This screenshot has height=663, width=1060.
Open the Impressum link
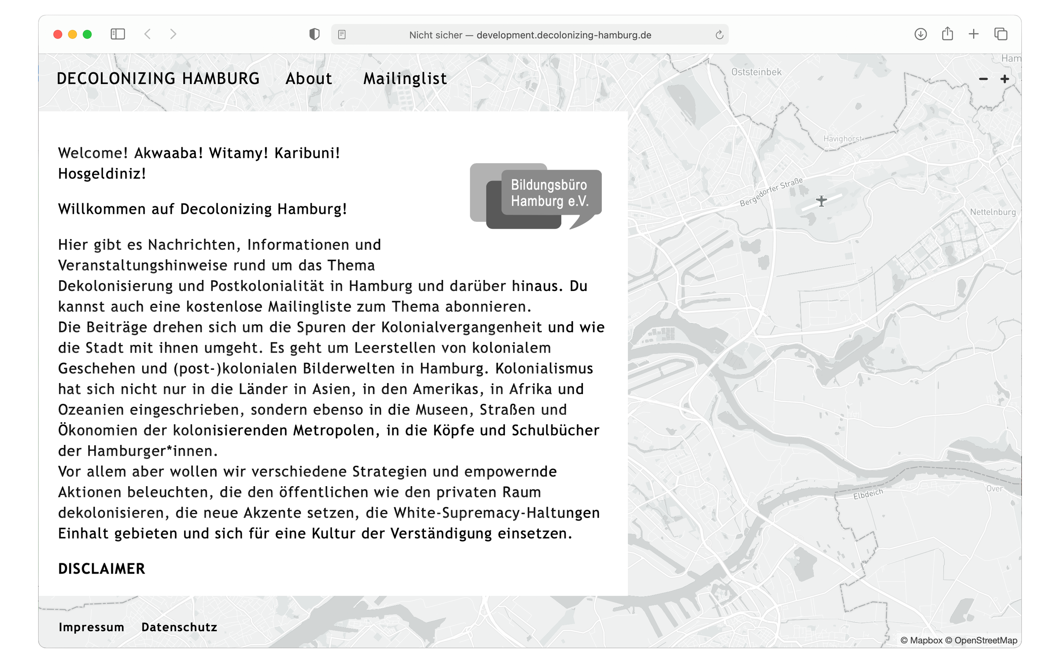click(91, 627)
